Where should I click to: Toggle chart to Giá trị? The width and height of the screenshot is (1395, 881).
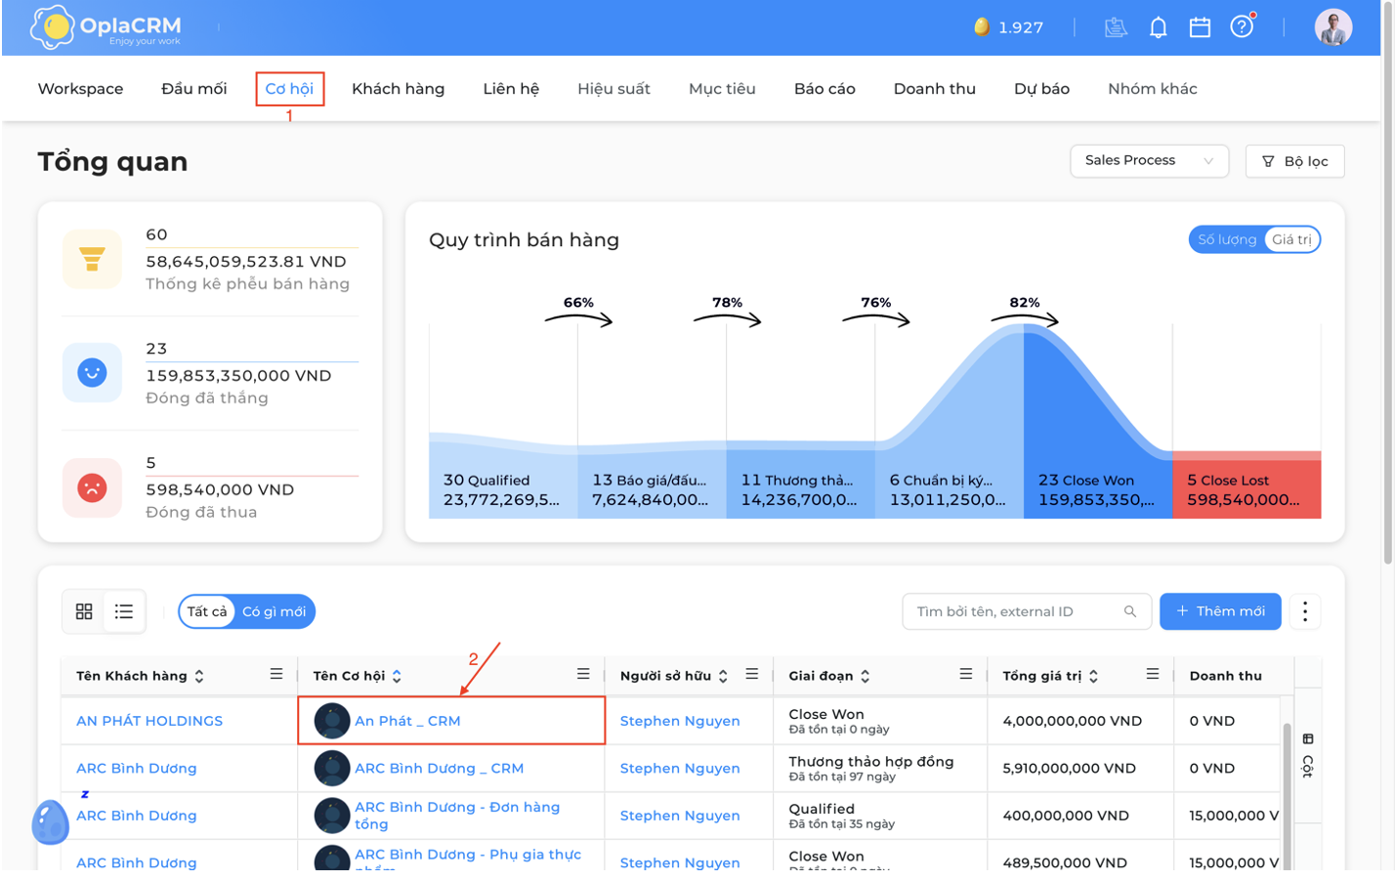pos(1291,239)
